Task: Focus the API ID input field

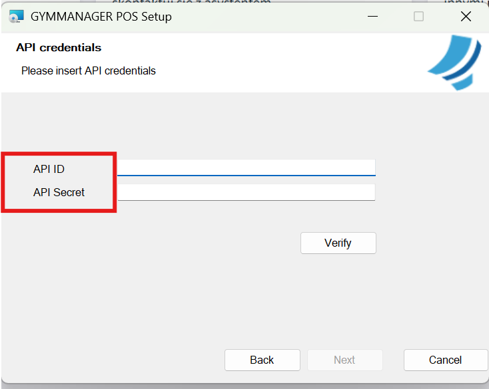Action: pyautogui.click(x=246, y=168)
